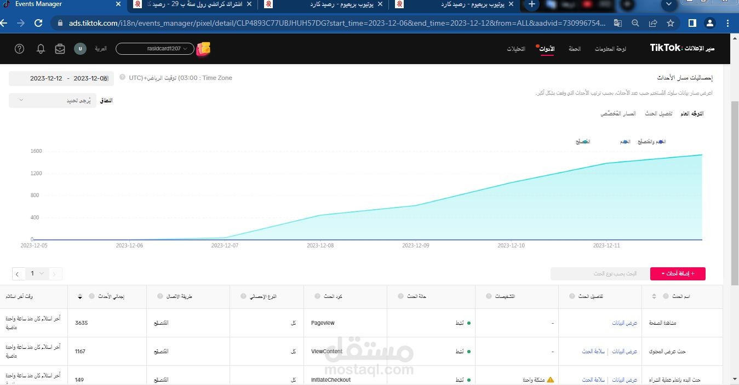Select تفصيل الحدث tab

click(658, 113)
